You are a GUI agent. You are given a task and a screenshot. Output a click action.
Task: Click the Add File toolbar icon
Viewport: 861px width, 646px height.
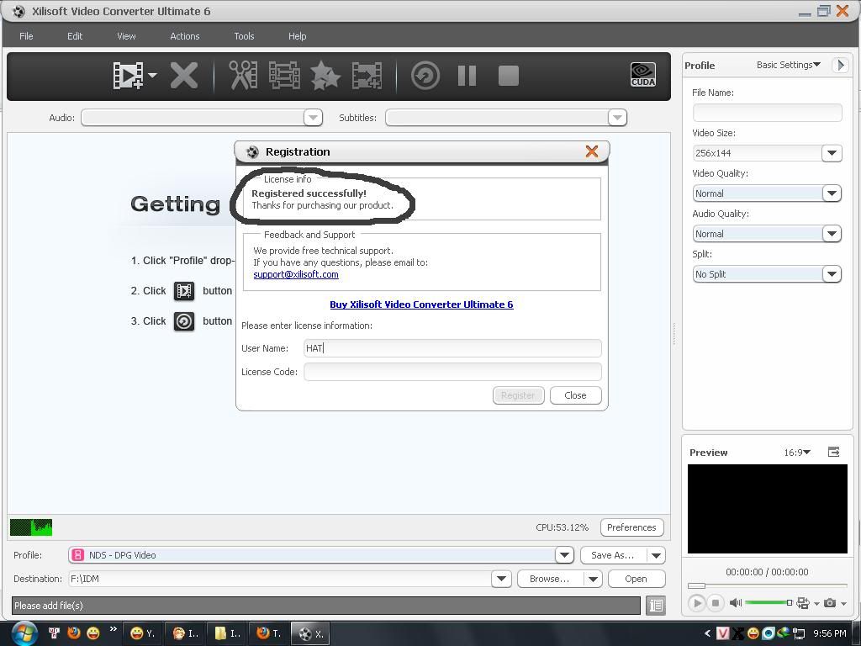[x=128, y=75]
